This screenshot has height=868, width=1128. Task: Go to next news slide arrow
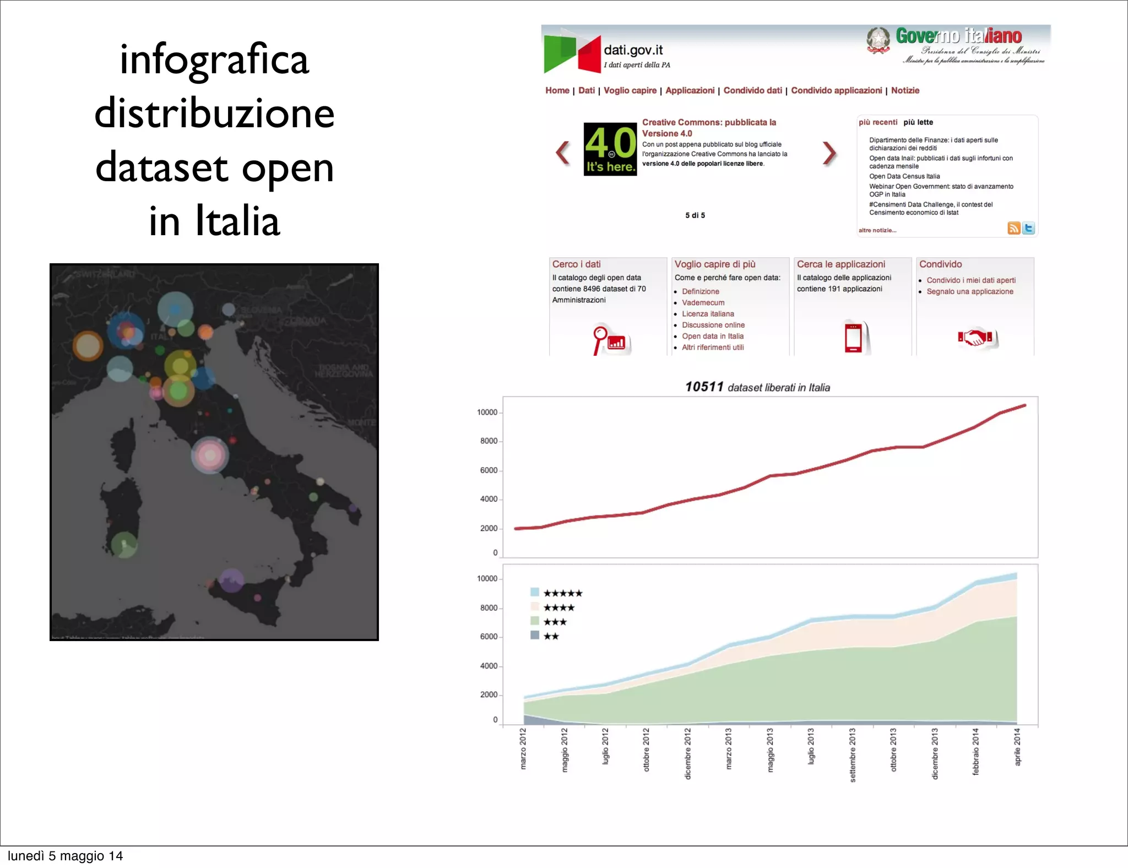pyautogui.click(x=829, y=153)
